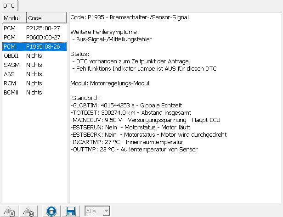The height and width of the screenshot is (217, 283).
Task: Click the floppy disk save icon
Action: pyautogui.click(x=71, y=211)
